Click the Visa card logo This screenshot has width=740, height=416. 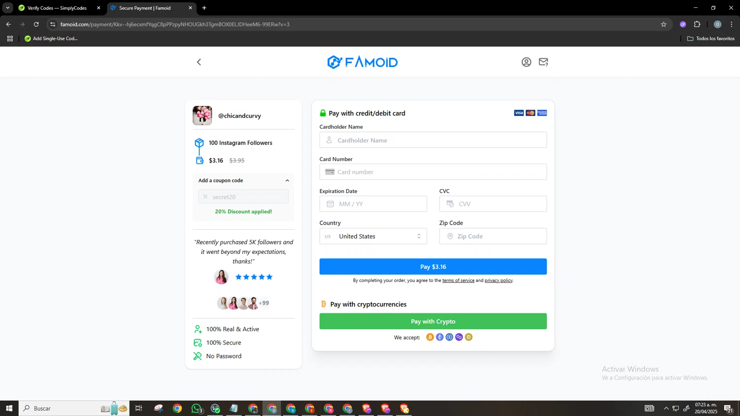(519, 113)
